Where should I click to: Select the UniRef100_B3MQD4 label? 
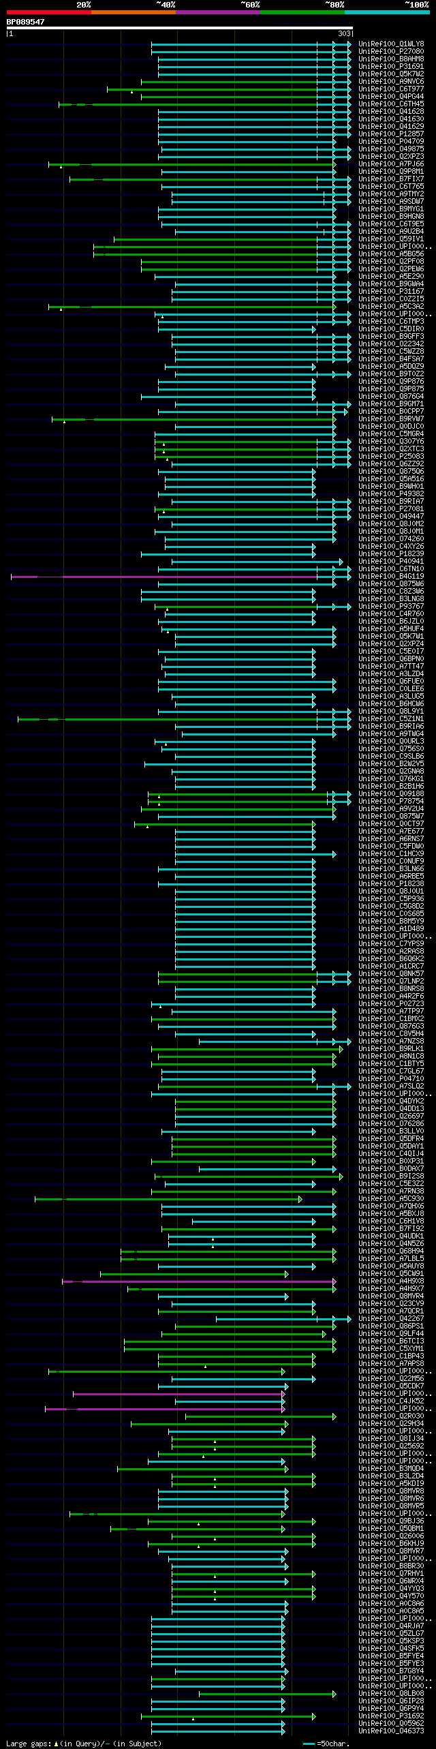click(391, 1468)
